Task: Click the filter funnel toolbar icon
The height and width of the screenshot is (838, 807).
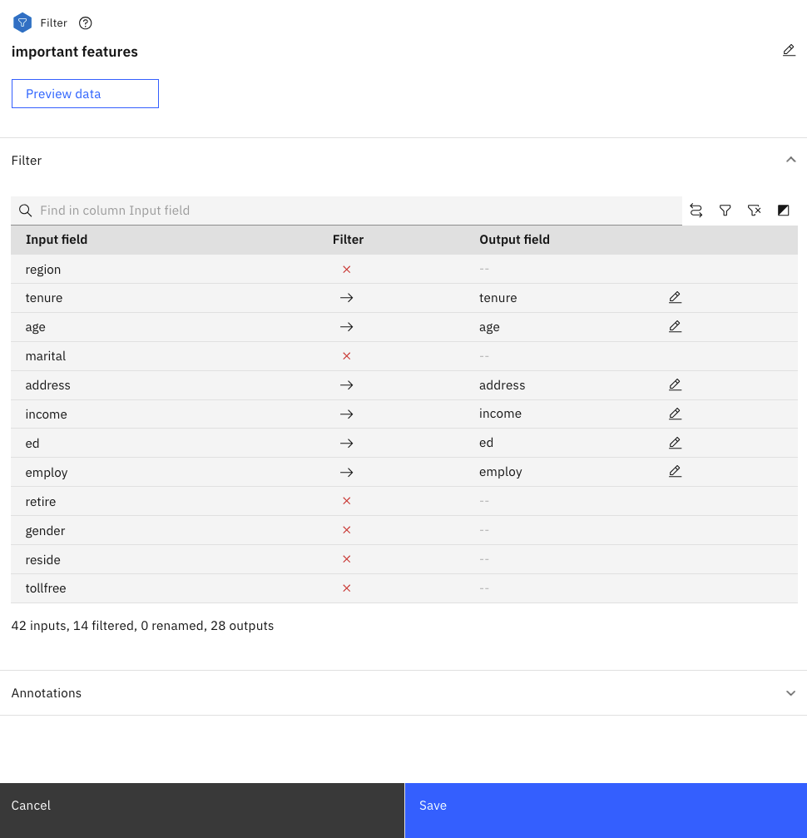Action: [725, 211]
